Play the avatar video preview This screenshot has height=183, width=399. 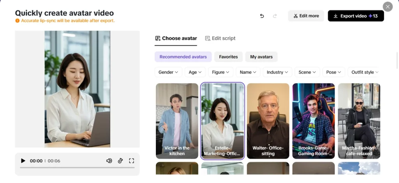tap(23, 161)
